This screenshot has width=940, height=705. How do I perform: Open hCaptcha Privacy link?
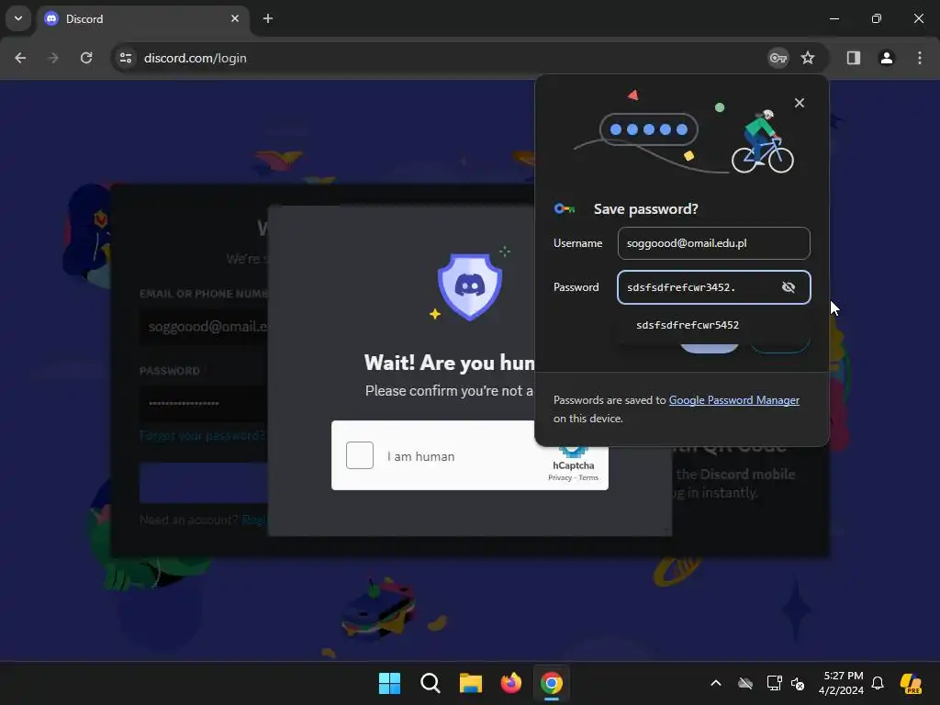point(560,477)
